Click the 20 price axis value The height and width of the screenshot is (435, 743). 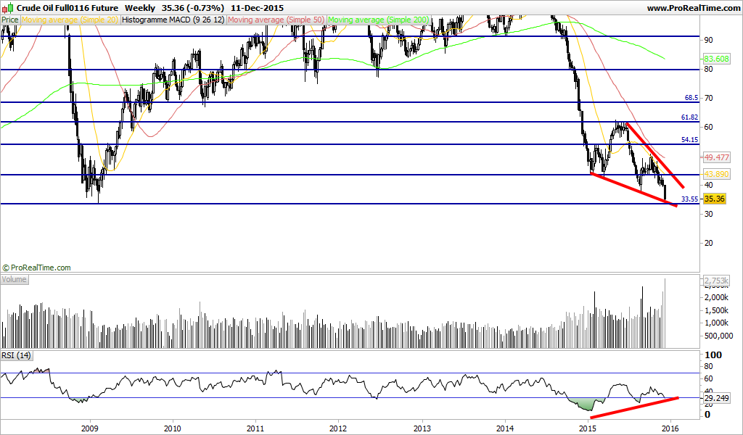(708, 243)
